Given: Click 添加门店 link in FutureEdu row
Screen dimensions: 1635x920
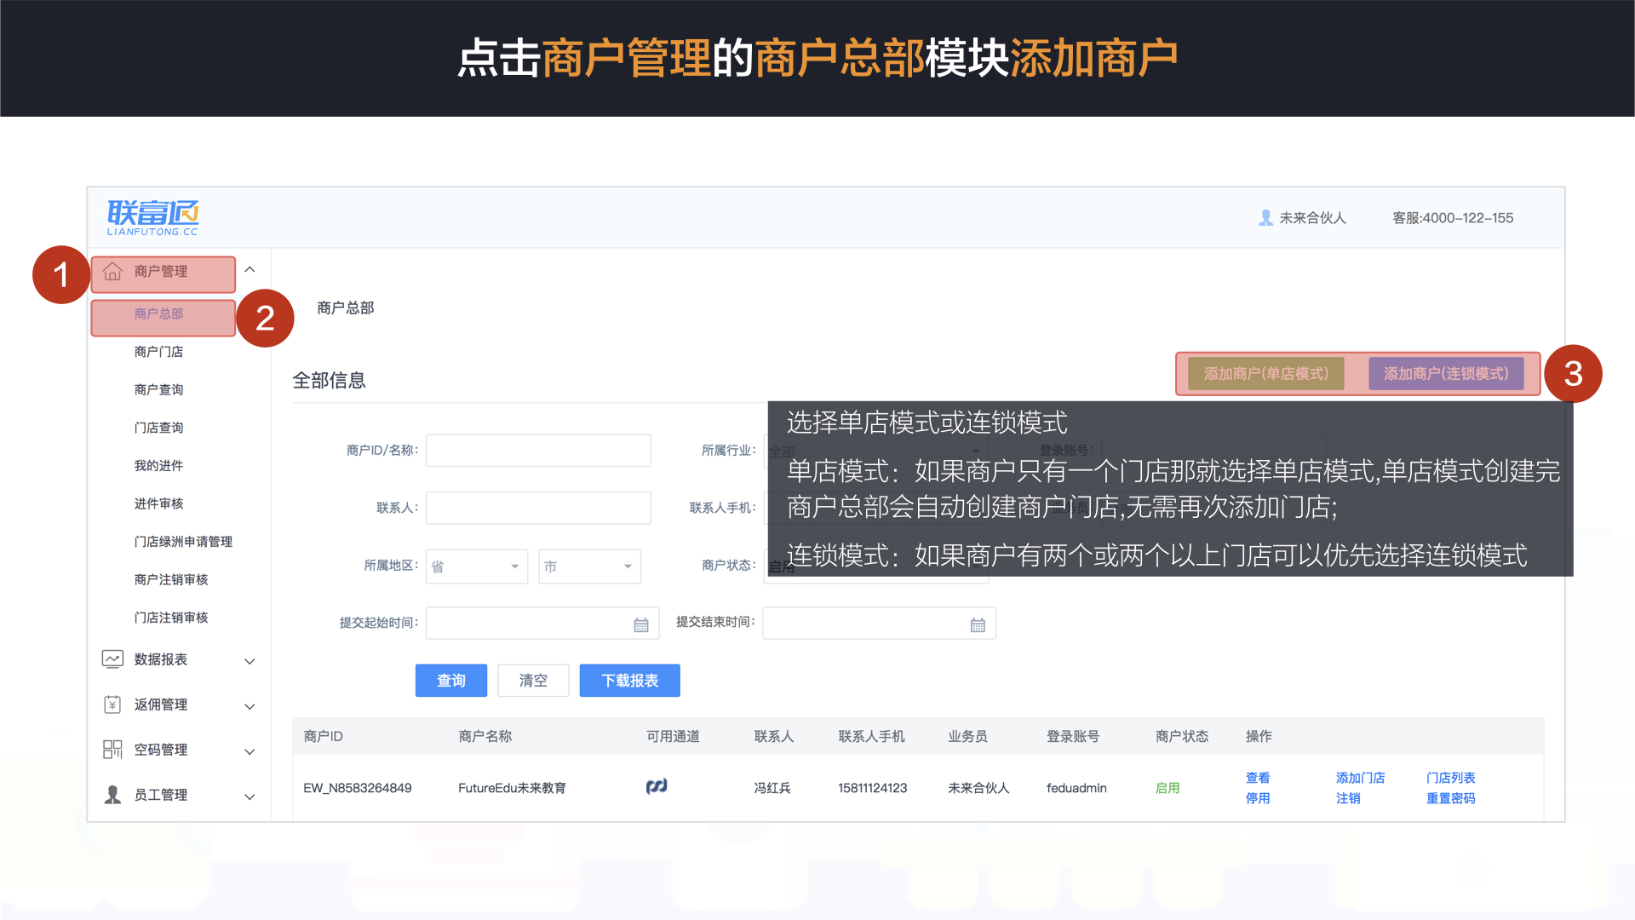Looking at the screenshot, I should coord(1360,778).
